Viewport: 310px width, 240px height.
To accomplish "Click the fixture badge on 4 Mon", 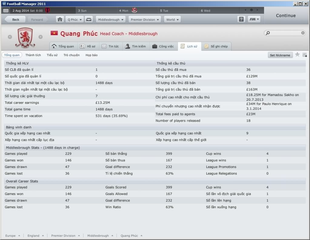I will pyautogui.click(x=135, y=10).
